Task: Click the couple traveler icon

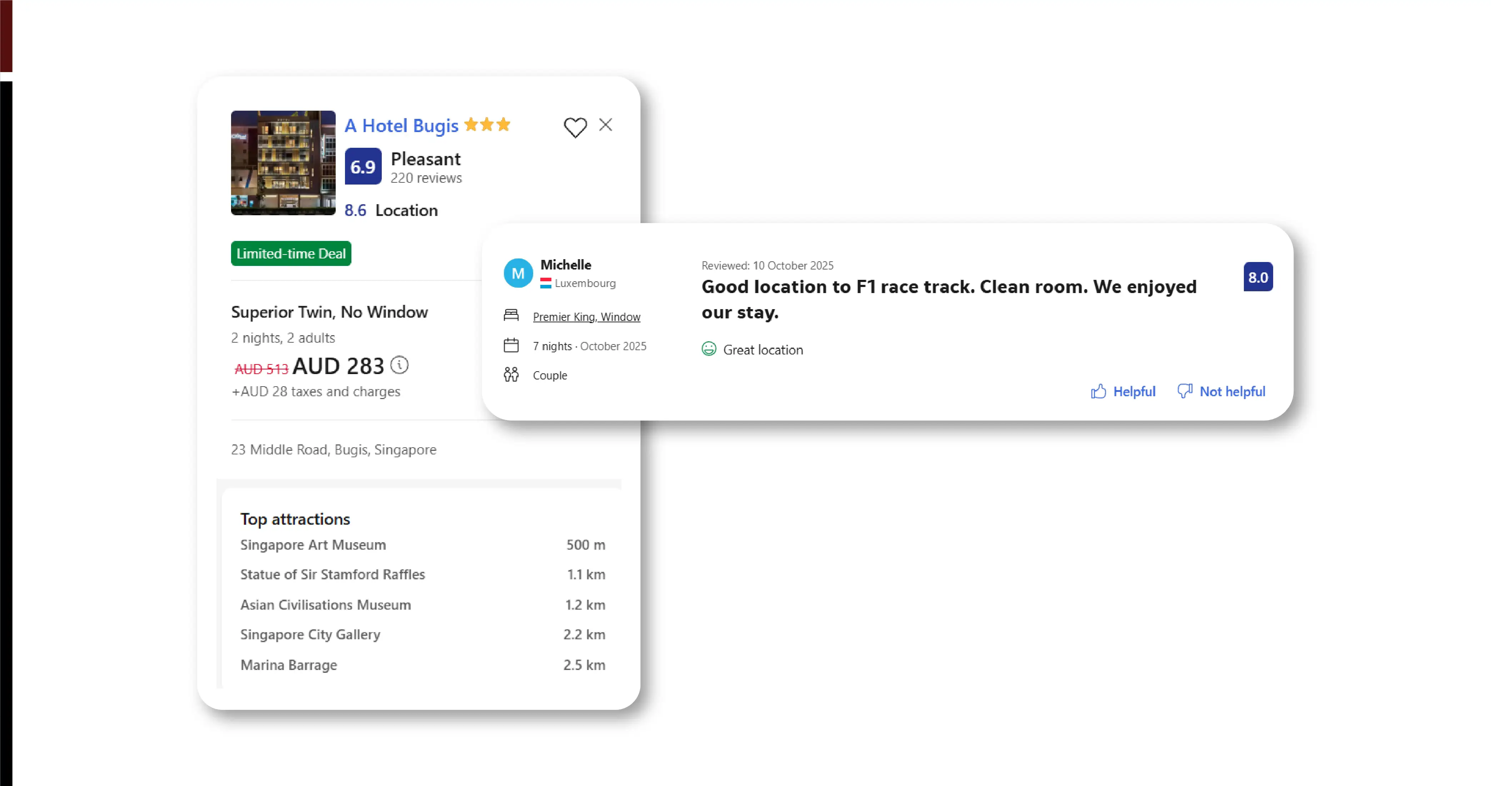Action: tap(510, 375)
